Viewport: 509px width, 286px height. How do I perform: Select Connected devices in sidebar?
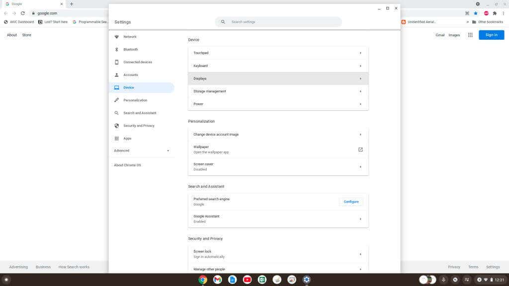tap(138, 62)
